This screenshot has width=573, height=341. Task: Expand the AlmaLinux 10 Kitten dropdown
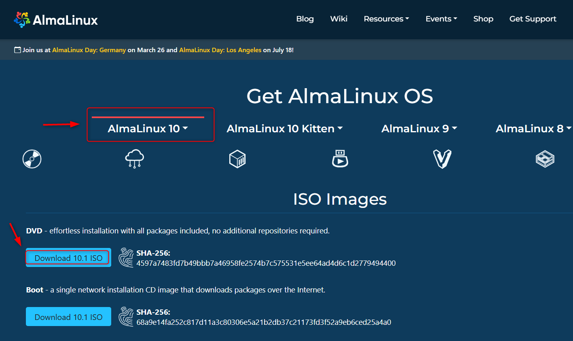[285, 128]
